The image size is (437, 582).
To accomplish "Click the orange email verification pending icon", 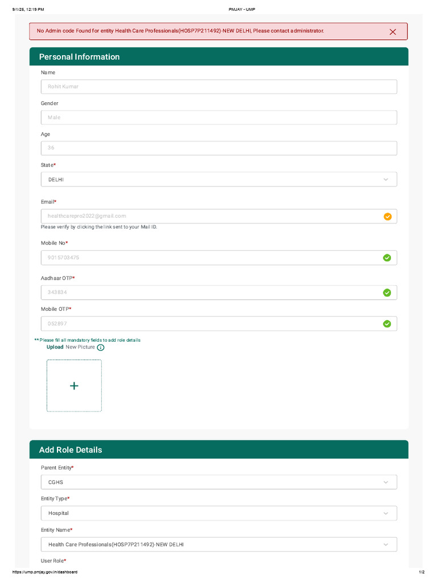I will click(387, 217).
